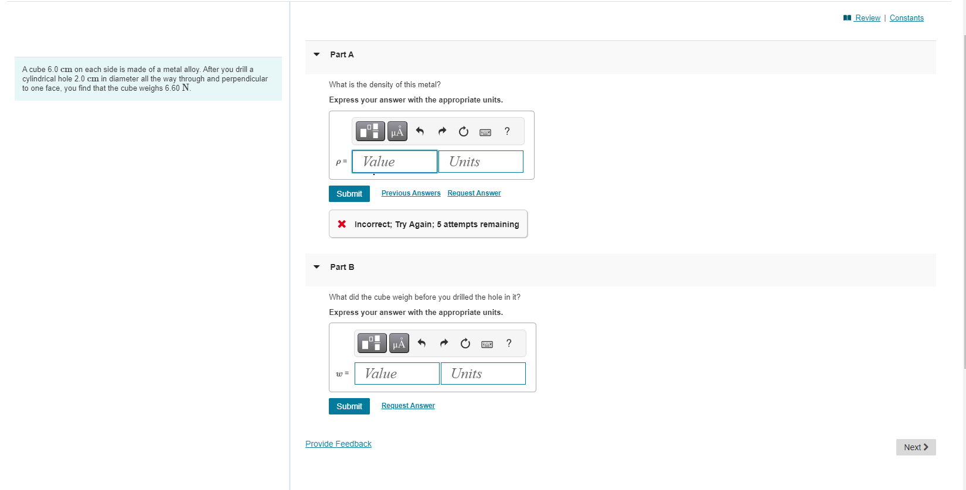Undo last edit in Part A toolbar
Viewport: 966px width, 490px height.
click(420, 131)
